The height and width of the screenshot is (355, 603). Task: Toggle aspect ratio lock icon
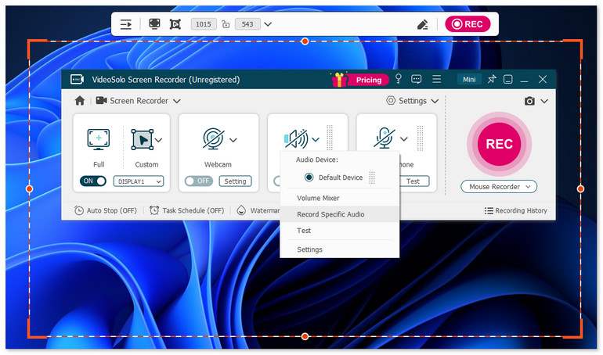click(x=226, y=24)
